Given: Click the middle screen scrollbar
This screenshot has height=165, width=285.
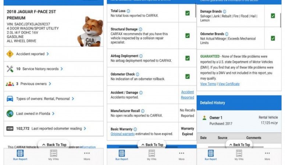Looking at the screenshot, I should point(196,10).
